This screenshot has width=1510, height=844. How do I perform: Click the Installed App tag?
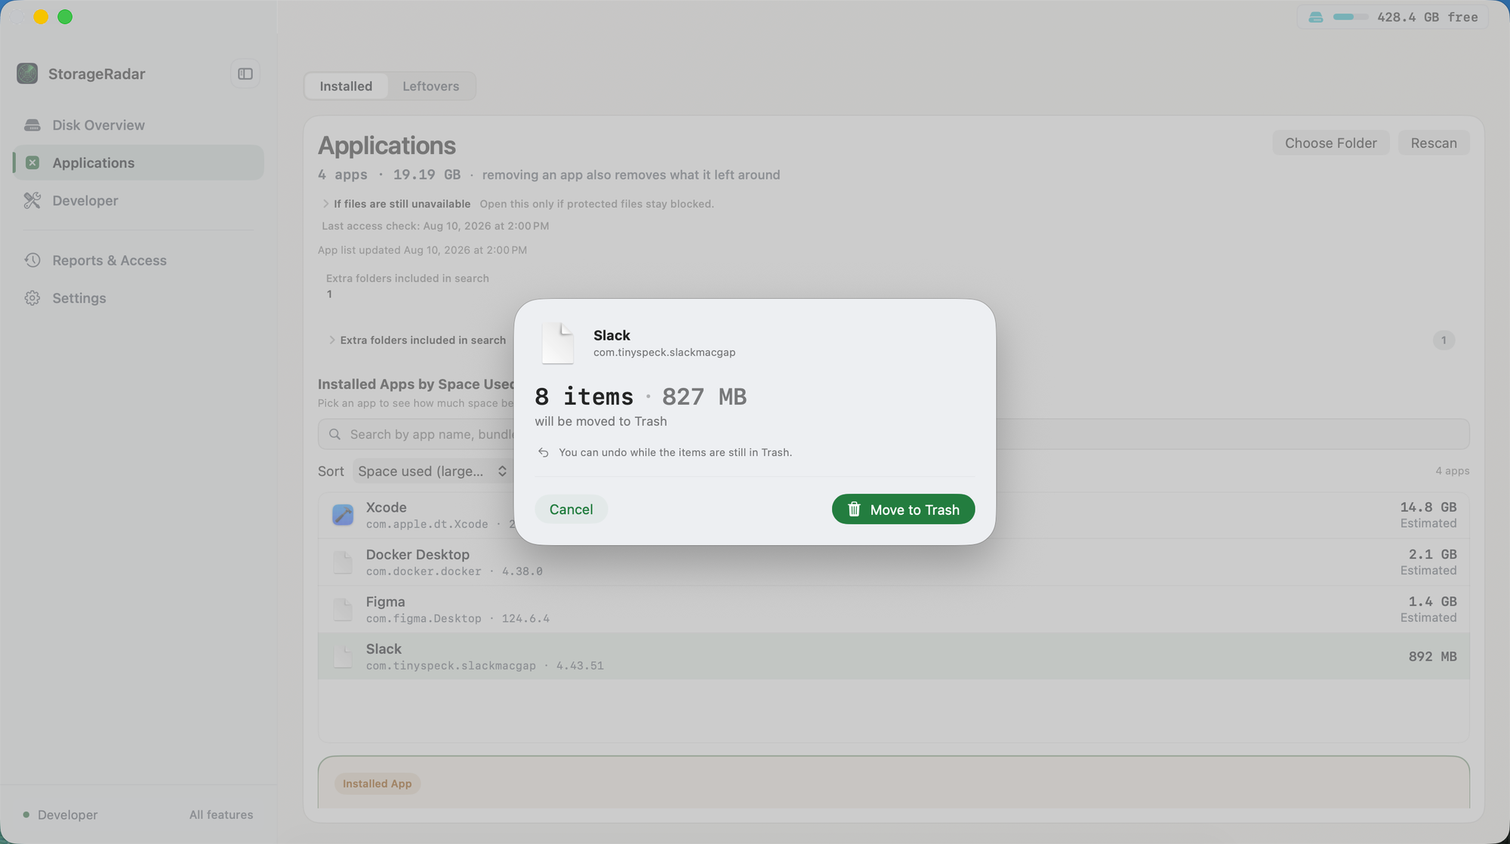[x=377, y=784]
